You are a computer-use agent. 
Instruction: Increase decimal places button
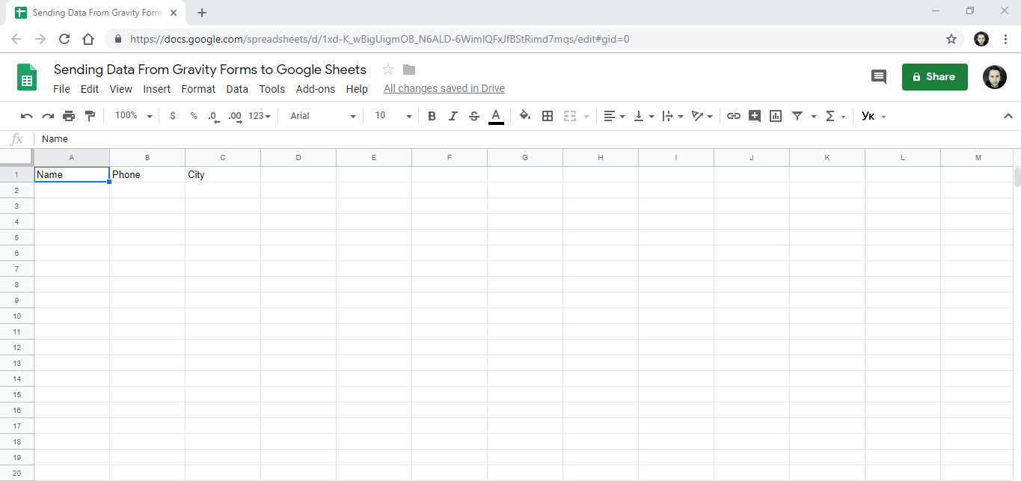tap(236, 116)
